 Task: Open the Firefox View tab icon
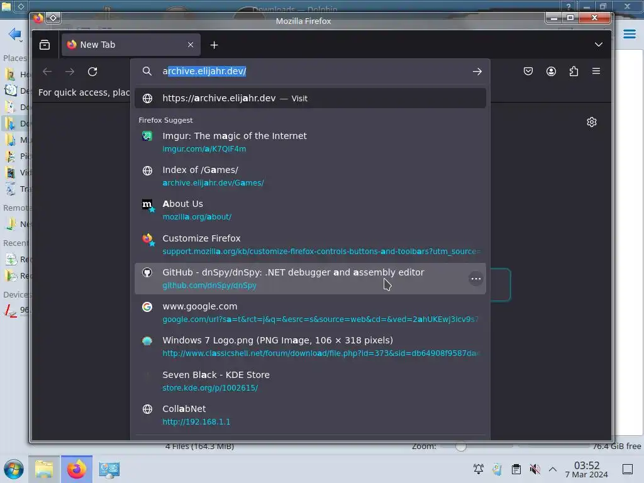coord(45,45)
